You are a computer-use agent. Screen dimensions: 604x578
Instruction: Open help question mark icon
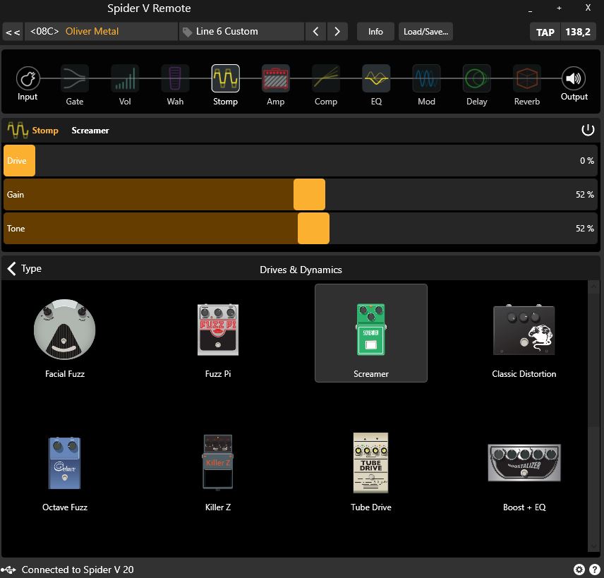pyautogui.click(x=595, y=569)
